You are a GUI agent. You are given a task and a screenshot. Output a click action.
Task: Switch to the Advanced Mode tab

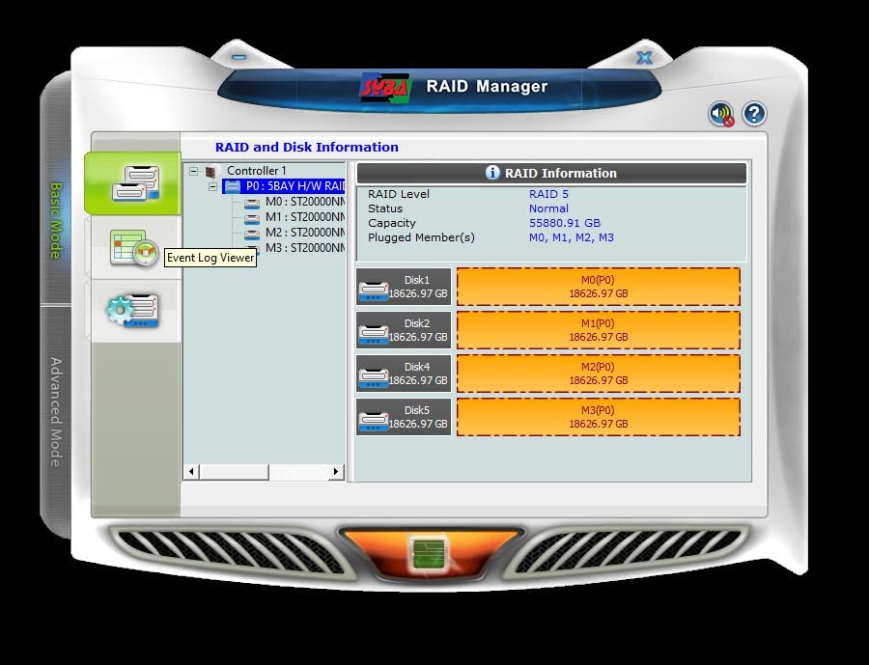[56, 412]
